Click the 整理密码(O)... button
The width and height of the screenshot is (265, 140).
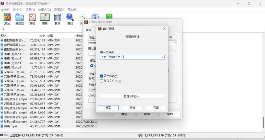pyautogui.click(x=132, y=96)
